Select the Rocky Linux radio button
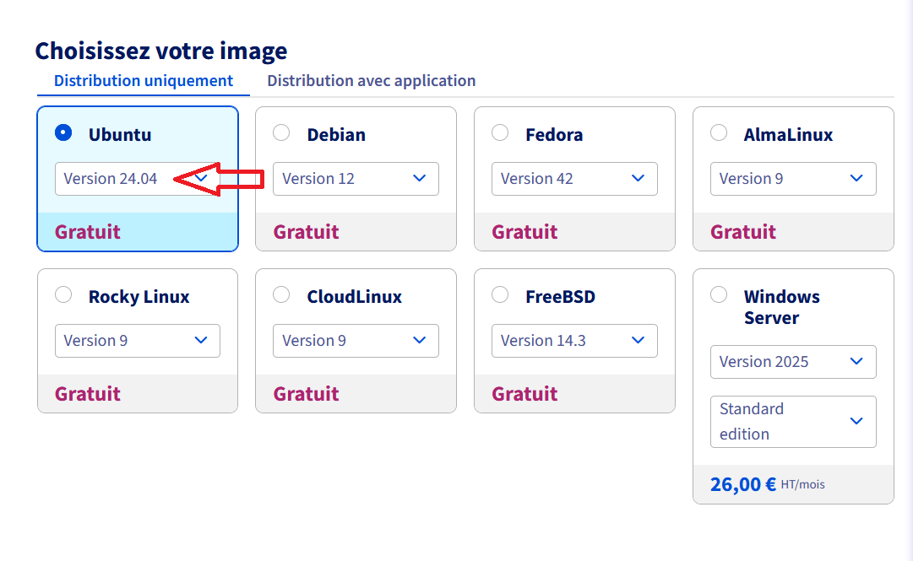This screenshot has height=561, width=913. click(x=63, y=295)
